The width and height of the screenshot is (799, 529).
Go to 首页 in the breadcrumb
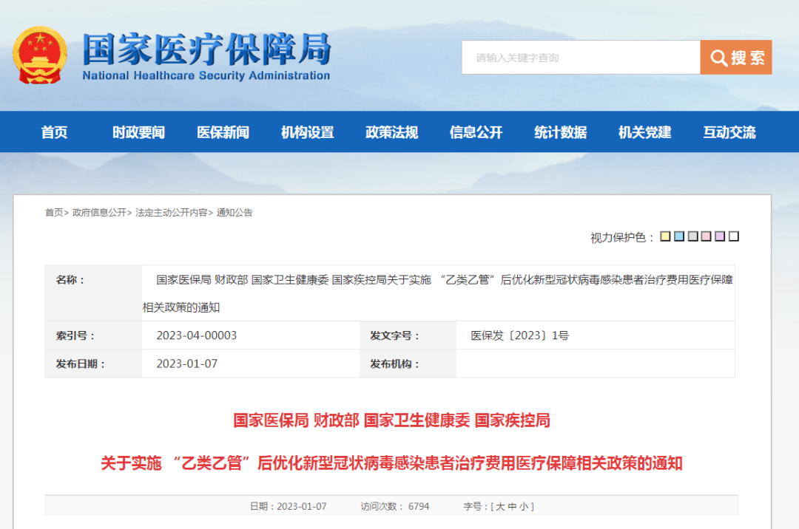54,213
